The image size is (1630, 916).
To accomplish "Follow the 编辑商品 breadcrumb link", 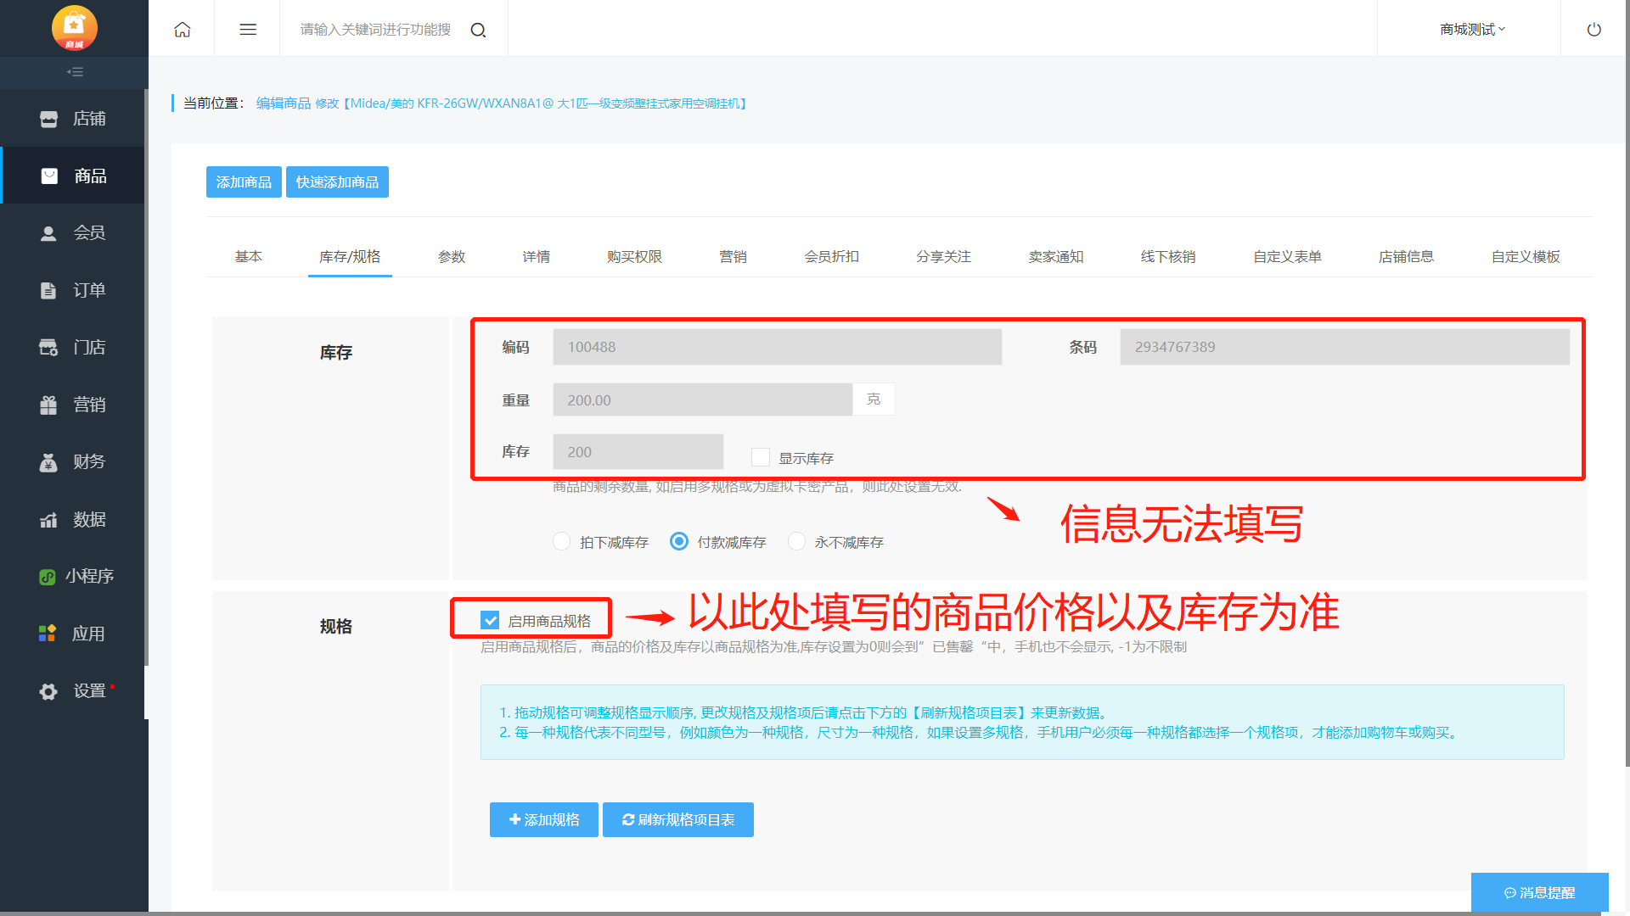I will pyautogui.click(x=284, y=103).
